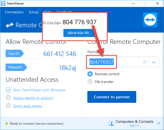
Task: Open the Partner ID history dropdown
Action: [x=154, y=62]
